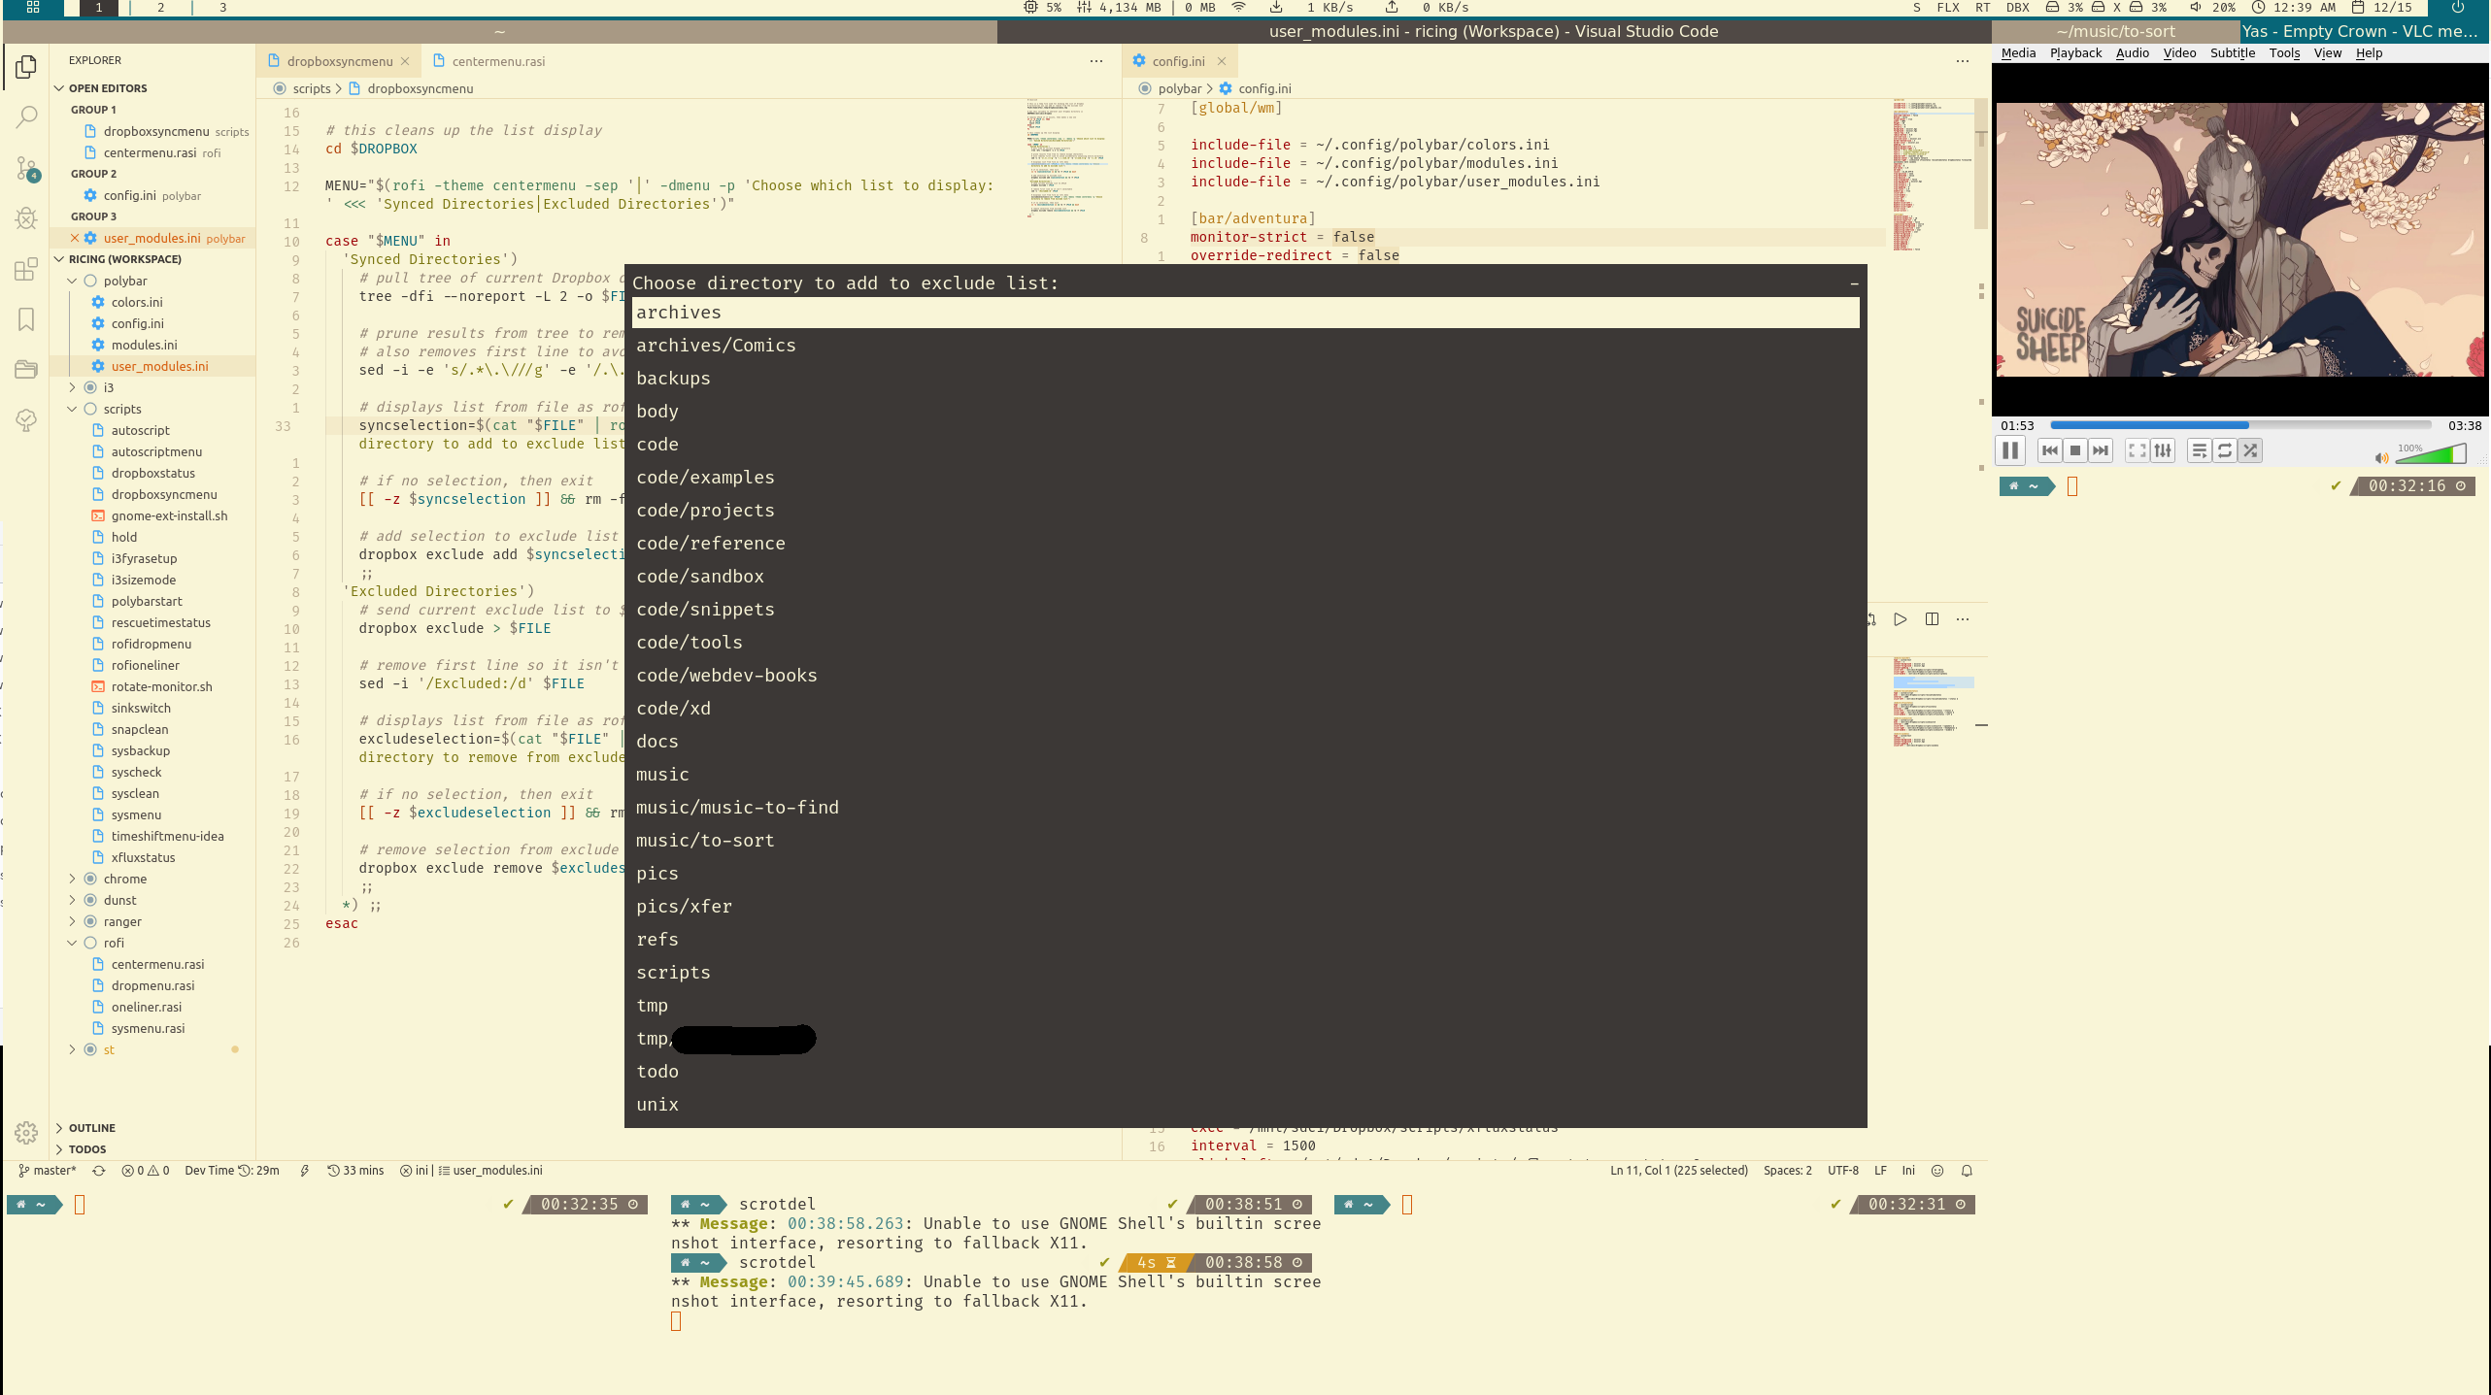Seek in the VLC playback progress bar

click(2239, 425)
